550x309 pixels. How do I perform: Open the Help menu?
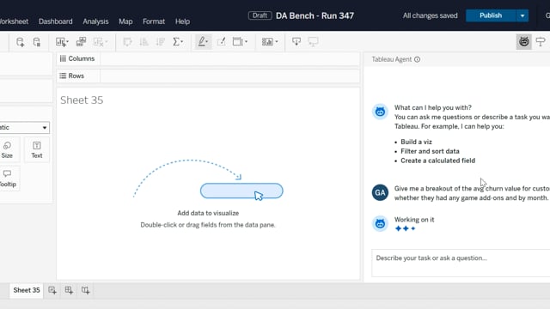click(182, 21)
